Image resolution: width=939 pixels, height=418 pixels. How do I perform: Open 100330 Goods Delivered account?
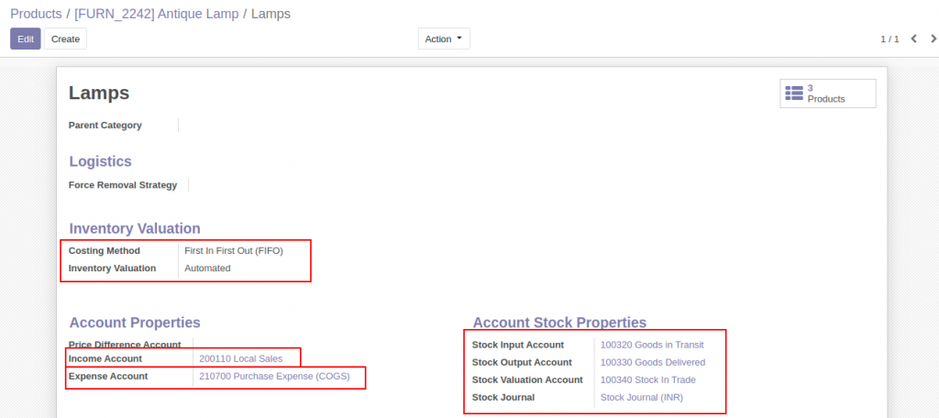pyautogui.click(x=653, y=362)
